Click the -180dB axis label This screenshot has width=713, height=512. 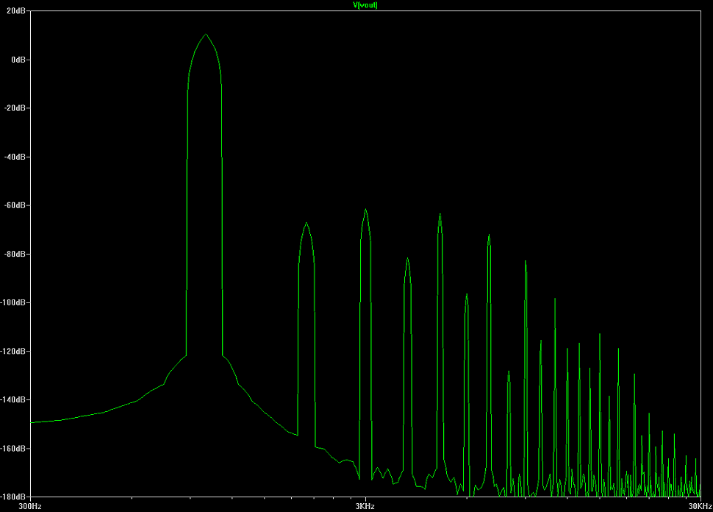13,497
